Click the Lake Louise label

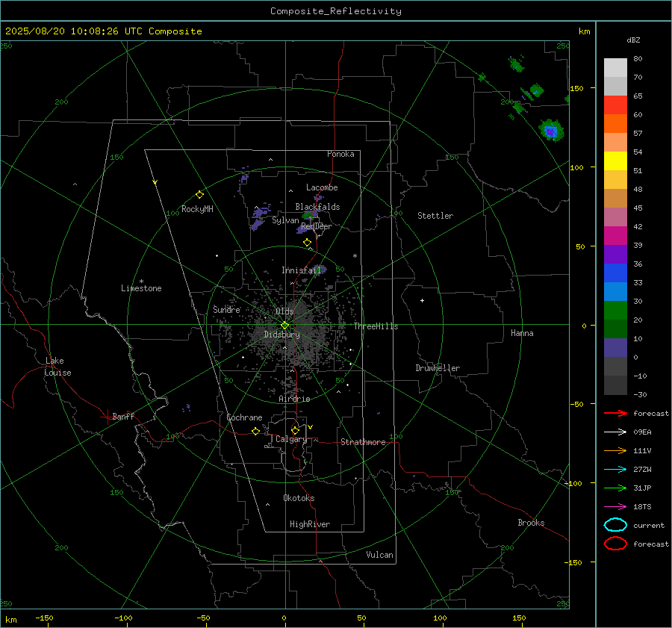(x=57, y=367)
